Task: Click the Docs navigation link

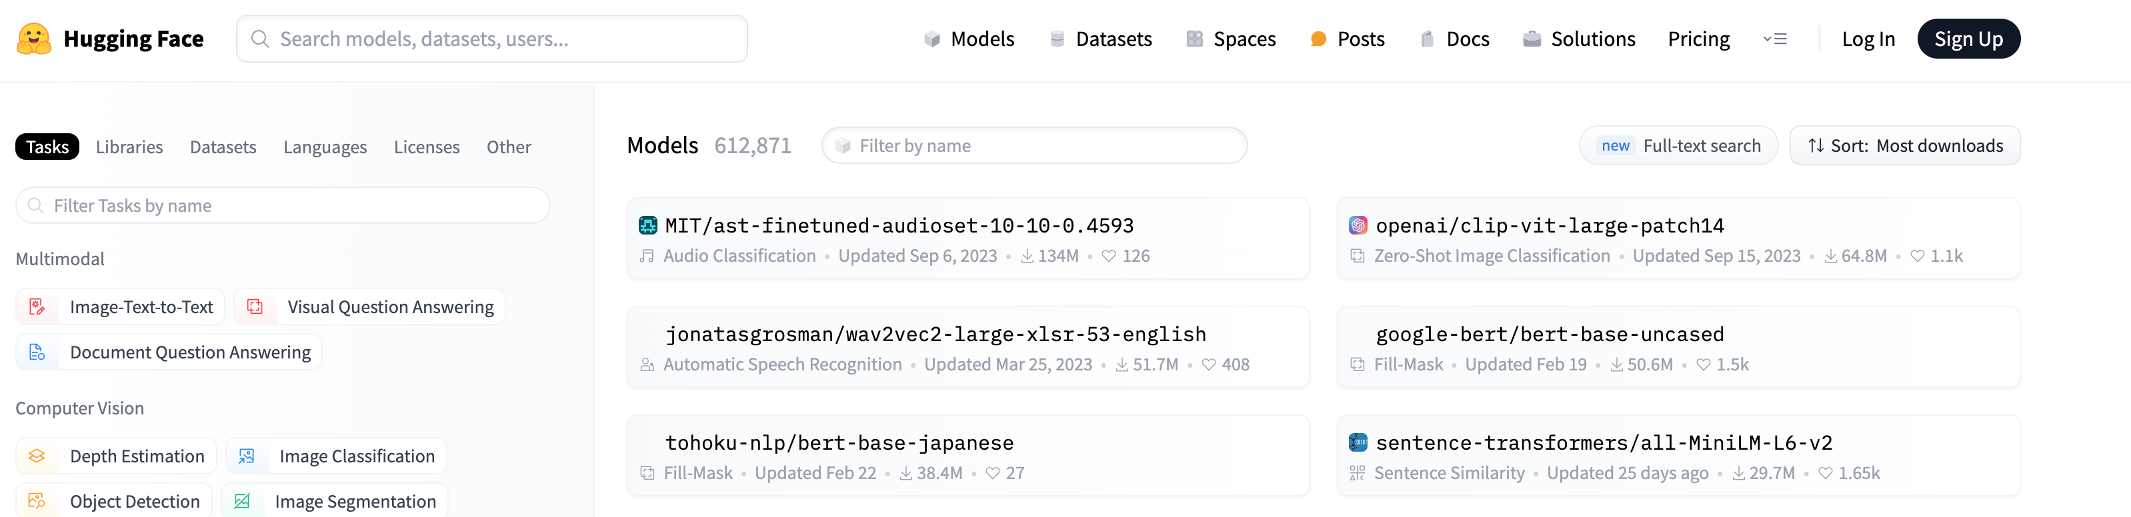Action: click(x=1454, y=39)
